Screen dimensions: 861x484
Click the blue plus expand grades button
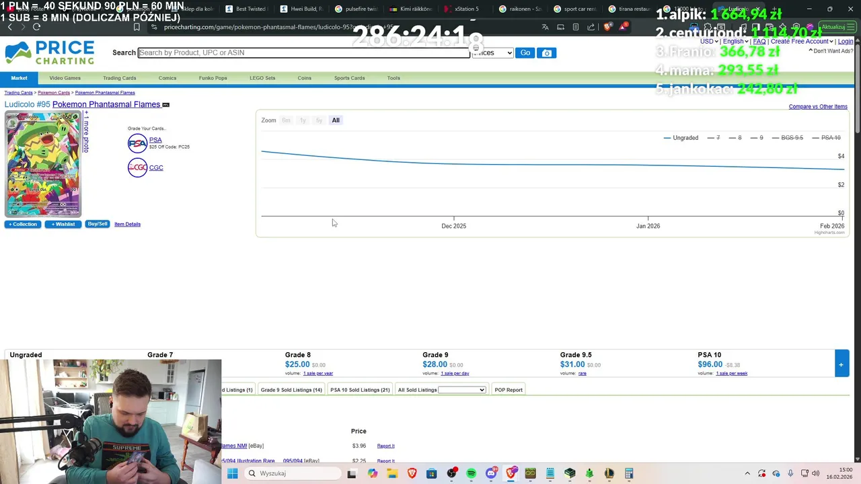pyautogui.click(x=841, y=364)
